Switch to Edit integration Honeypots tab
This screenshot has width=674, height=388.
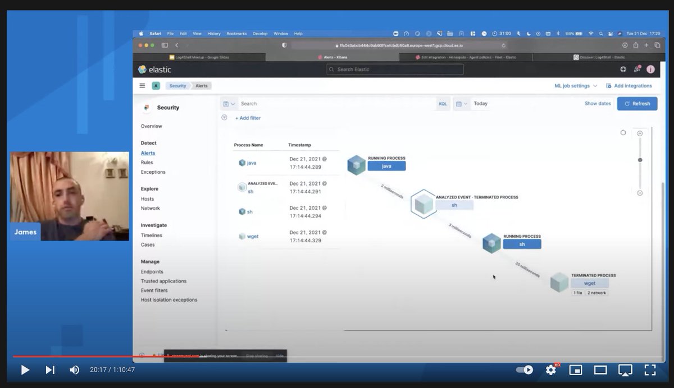[466, 57]
